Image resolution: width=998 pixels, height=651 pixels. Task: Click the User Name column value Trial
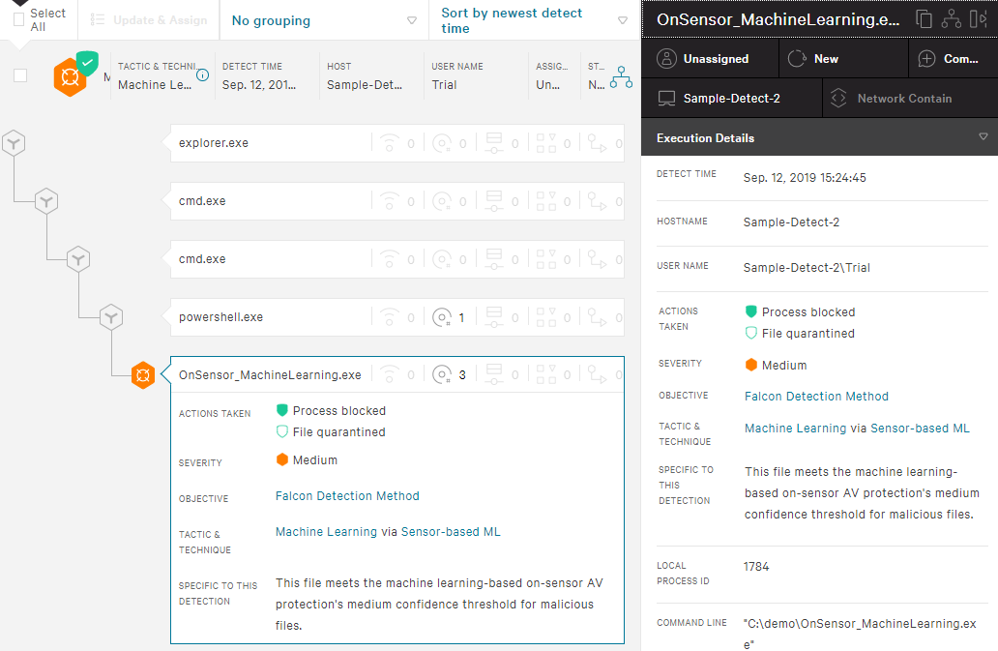444,84
